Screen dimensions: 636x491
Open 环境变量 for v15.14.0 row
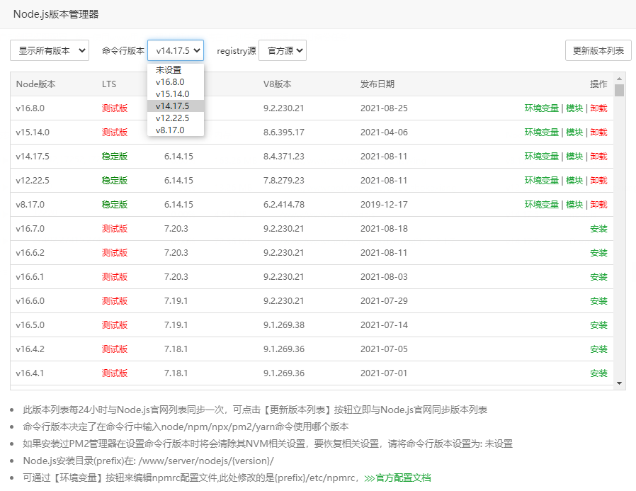tap(542, 132)
